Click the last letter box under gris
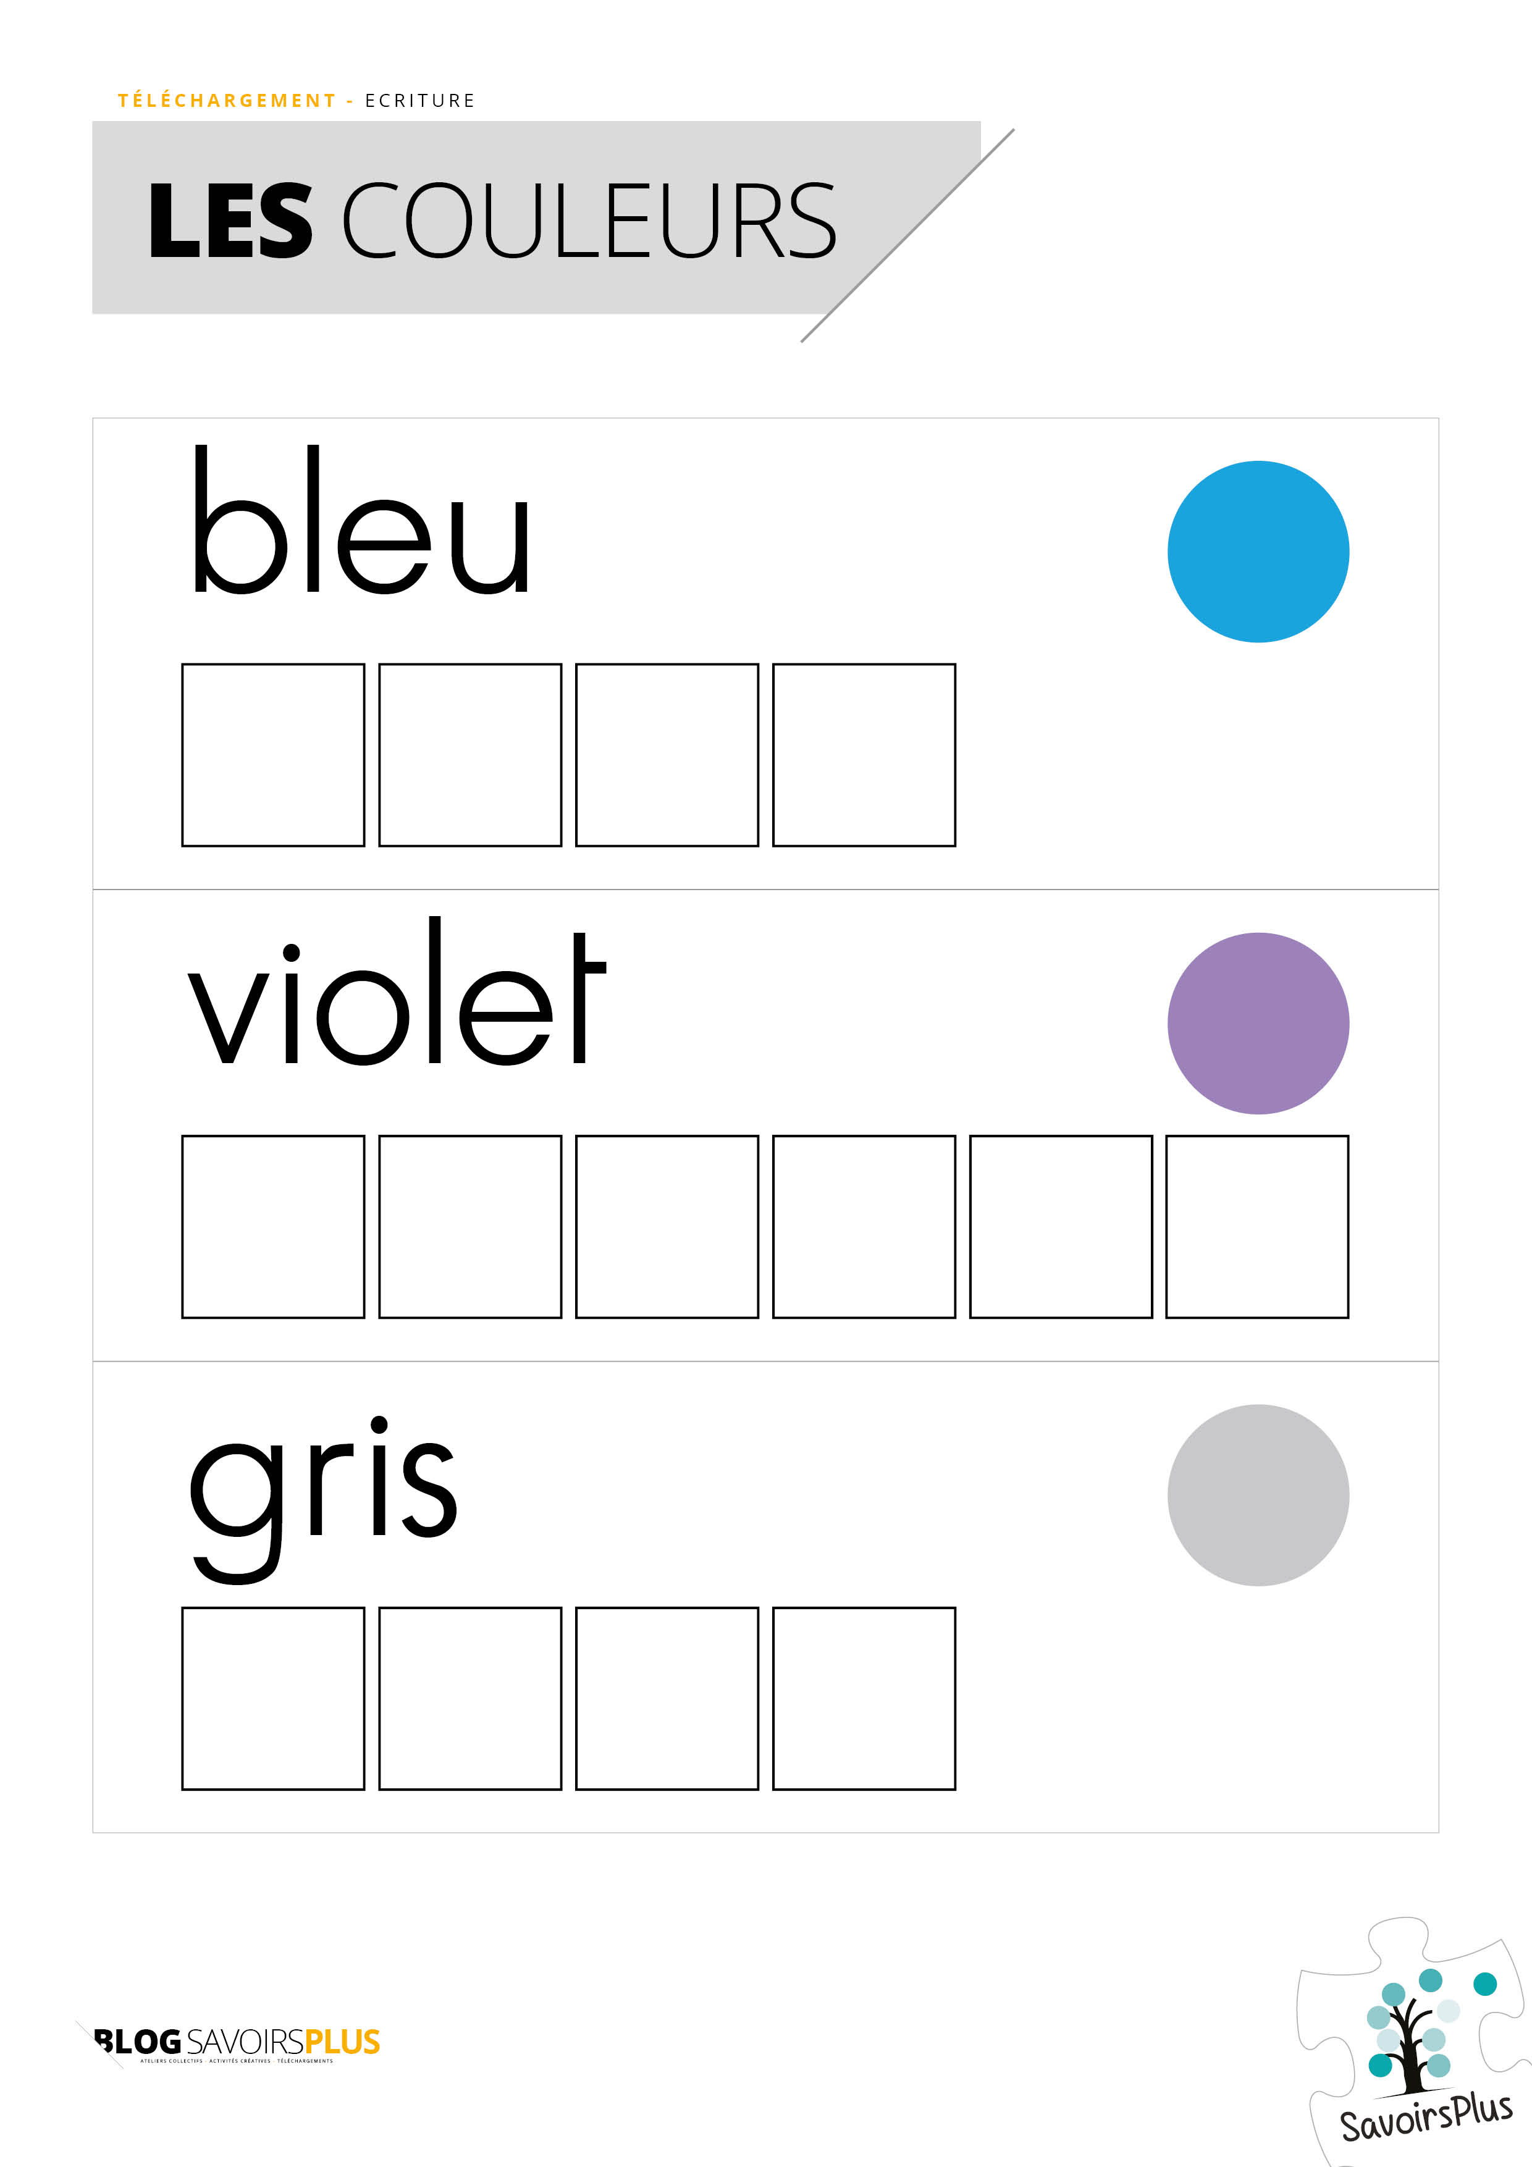Image resolution: width=1532 pixels, height=2167 pixels. 864,1698
